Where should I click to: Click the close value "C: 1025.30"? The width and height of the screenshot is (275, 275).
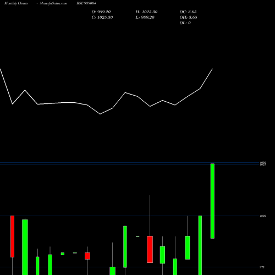click(102, 18)
